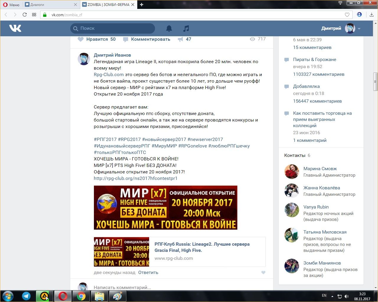Click the globe icon in address bar
Viewport: 378px width, 302px height.
[x=359, y=14]
